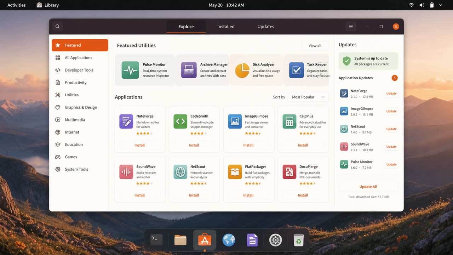Open the hamburger menu in the header
Screen dimensions: 453x255
coord(351,27)
